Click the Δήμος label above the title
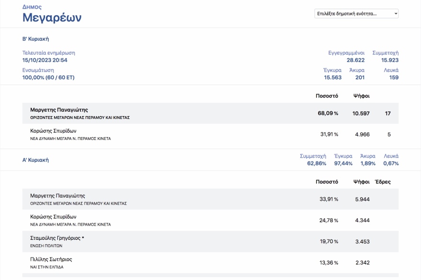The height and width of the screenshot is (280, 421). coord(32,7)
